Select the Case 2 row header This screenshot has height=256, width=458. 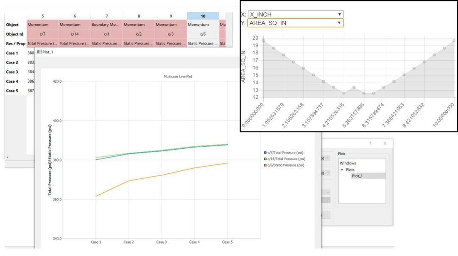[x=12, y=62]
